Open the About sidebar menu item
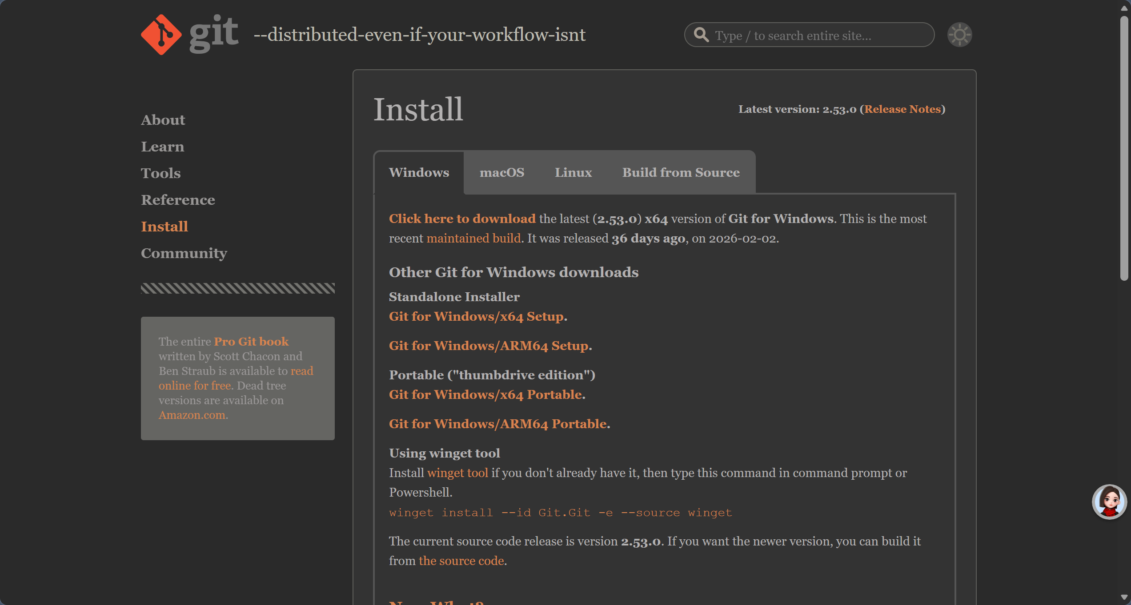Image resolution: width=1131 pixels, height=605 pixels. 163,120
